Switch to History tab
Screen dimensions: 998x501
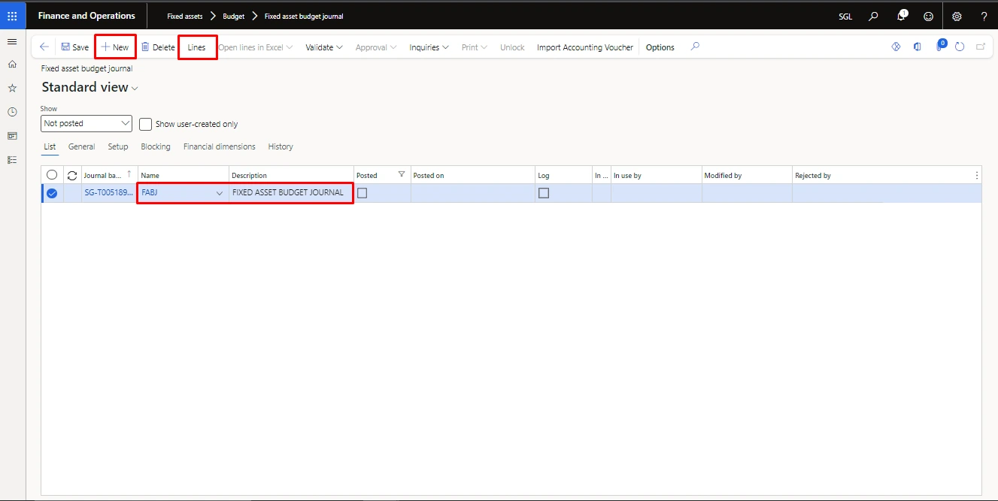(x=281, y=146)
